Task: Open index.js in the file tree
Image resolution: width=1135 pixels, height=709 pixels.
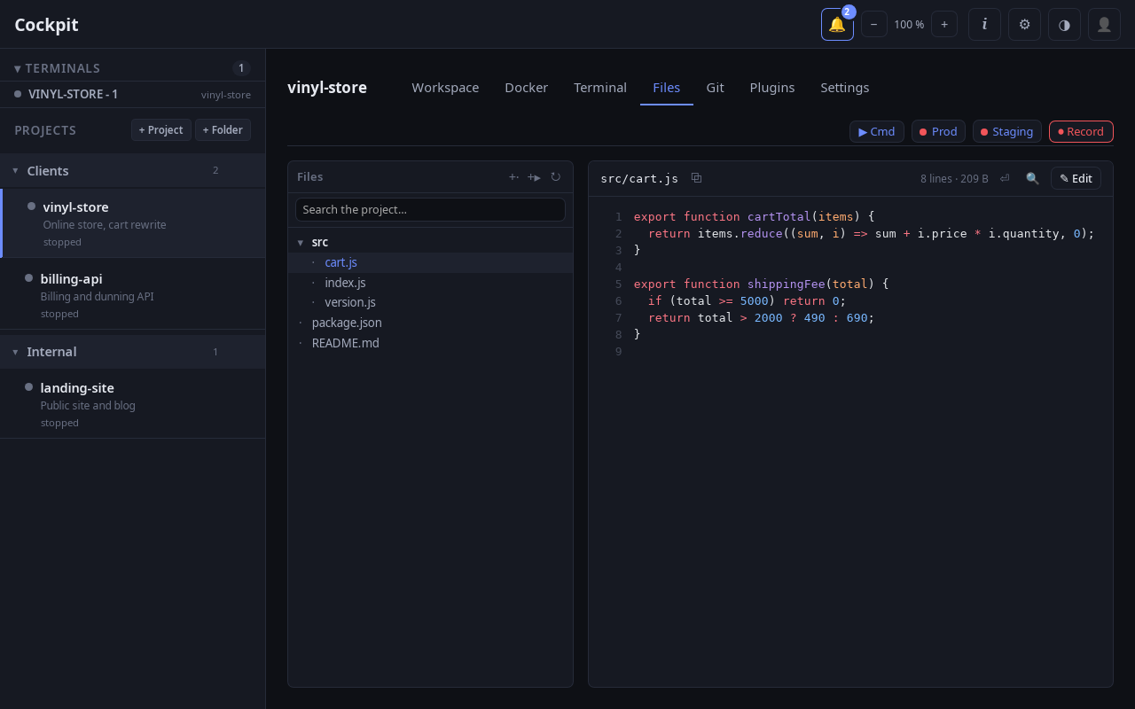Action: [x=430, y=283]
